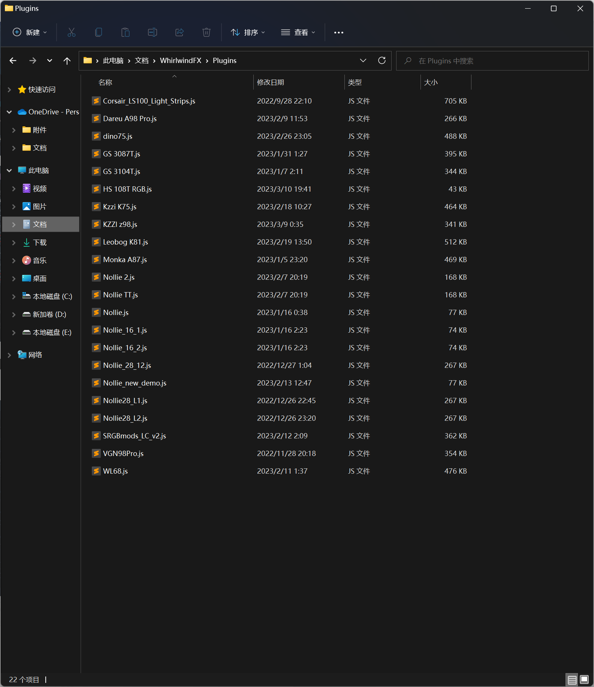The image size is (594, 687).
Task: Open the address bar history dropdown
Action: [363, 60]
